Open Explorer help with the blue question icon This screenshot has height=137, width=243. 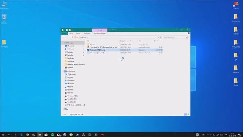click(189, 33)
